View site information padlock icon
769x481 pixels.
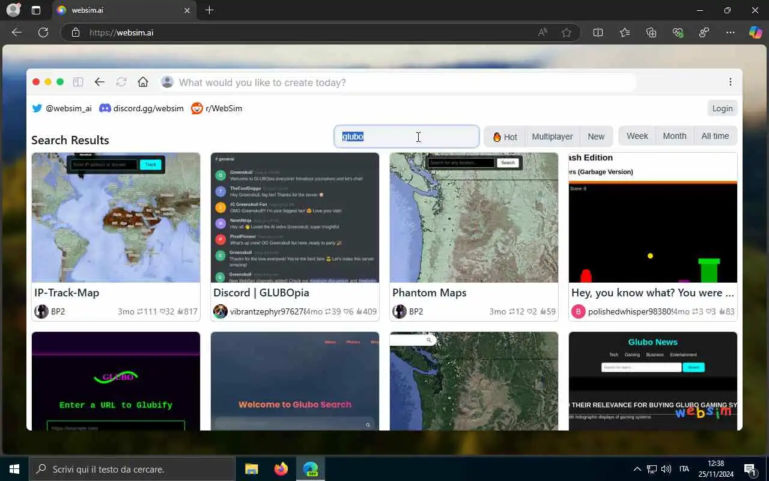76,32
